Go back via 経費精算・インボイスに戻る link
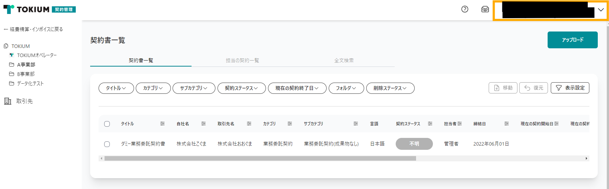This screenshot has height=189, width=609. pyautogui.click(x=33, y=29)
